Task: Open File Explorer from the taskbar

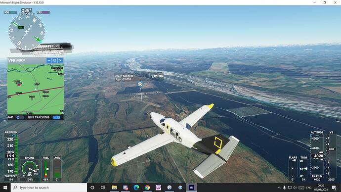Action: [114, 188]
